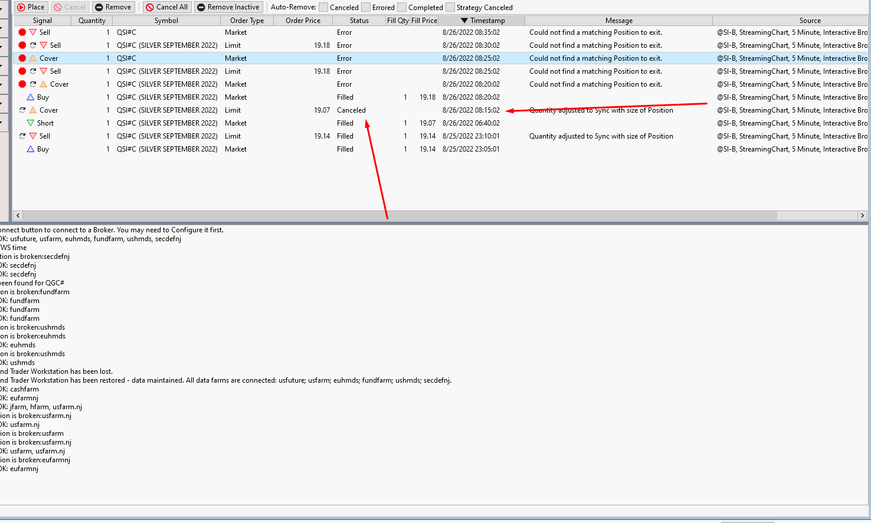Viewport: 871px width, 523px height.
Task: Click the Symbol column header
Action: click(166, 21)
